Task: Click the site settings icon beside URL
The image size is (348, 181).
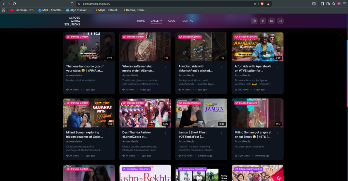Action: point(79,4)
